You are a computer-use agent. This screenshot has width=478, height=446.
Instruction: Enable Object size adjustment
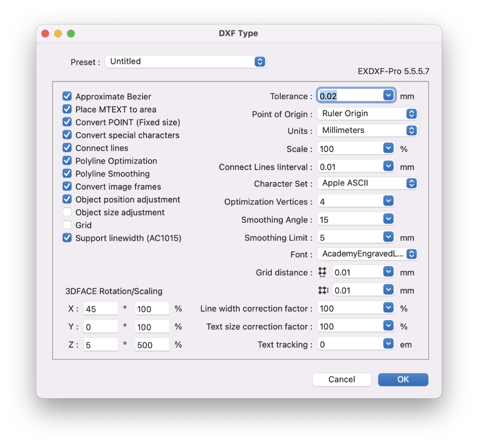67,212
